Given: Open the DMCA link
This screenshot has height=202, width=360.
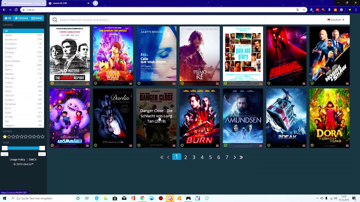Looking at the screenshot, I should [x=33, y=160].
